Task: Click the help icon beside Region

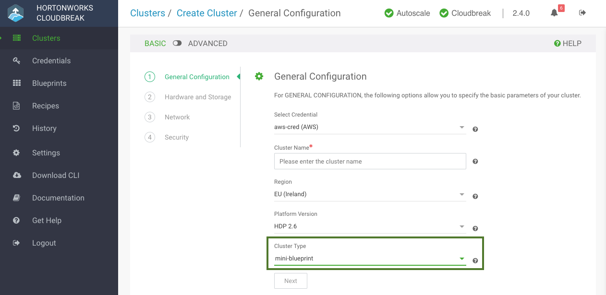Action: [475, 196]
